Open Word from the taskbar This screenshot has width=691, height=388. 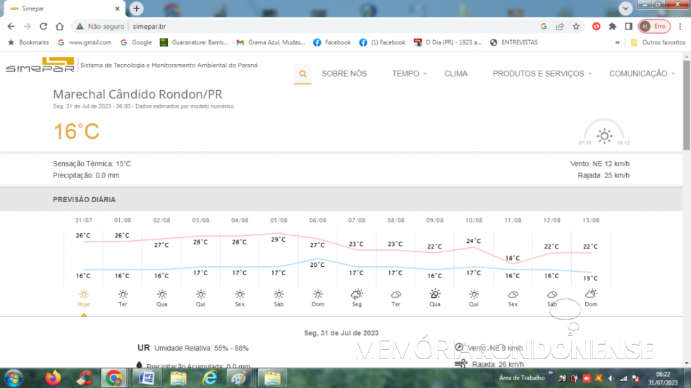point(147,378)
